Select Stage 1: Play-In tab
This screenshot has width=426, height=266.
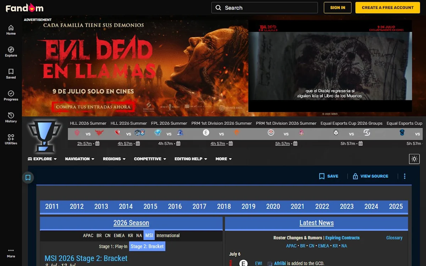pyautogui.click(x=113, y=246)
